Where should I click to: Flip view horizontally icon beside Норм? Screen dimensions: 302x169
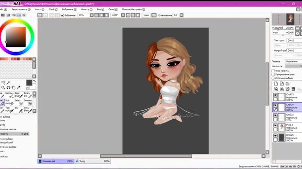click(x=154, y=15)
